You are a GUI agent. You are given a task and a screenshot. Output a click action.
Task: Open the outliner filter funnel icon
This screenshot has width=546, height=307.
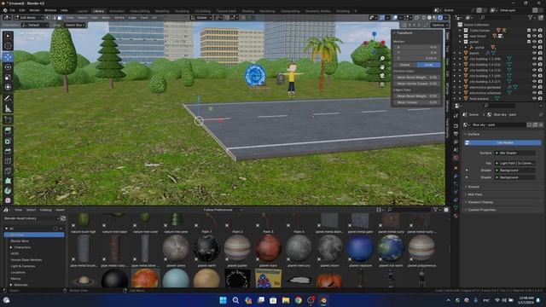[x=531, y=17]
